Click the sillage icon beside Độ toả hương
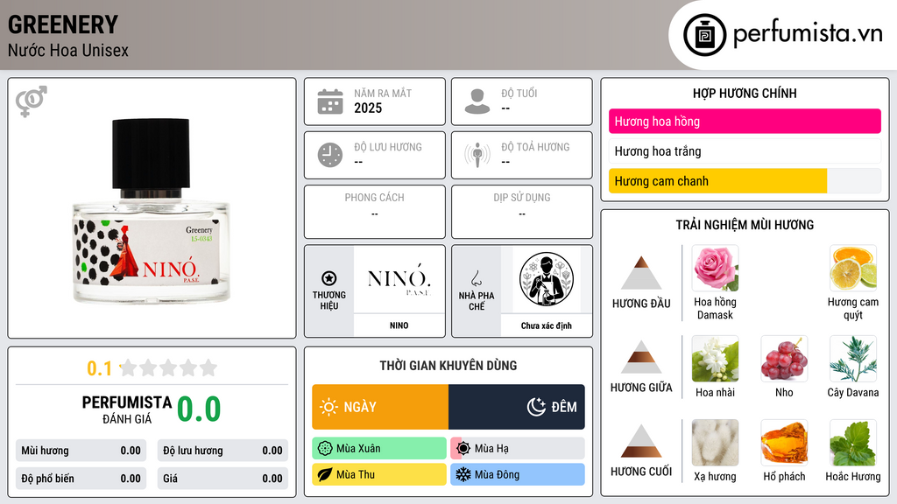Viewport: 897px width, 504px height. 477,155
